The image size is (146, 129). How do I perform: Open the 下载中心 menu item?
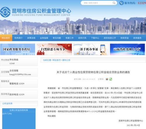coord(95,38)
